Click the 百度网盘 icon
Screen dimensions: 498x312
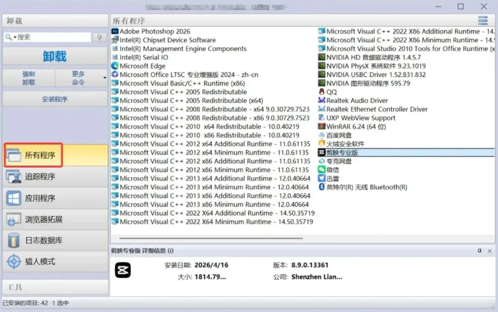pos(322,135)
